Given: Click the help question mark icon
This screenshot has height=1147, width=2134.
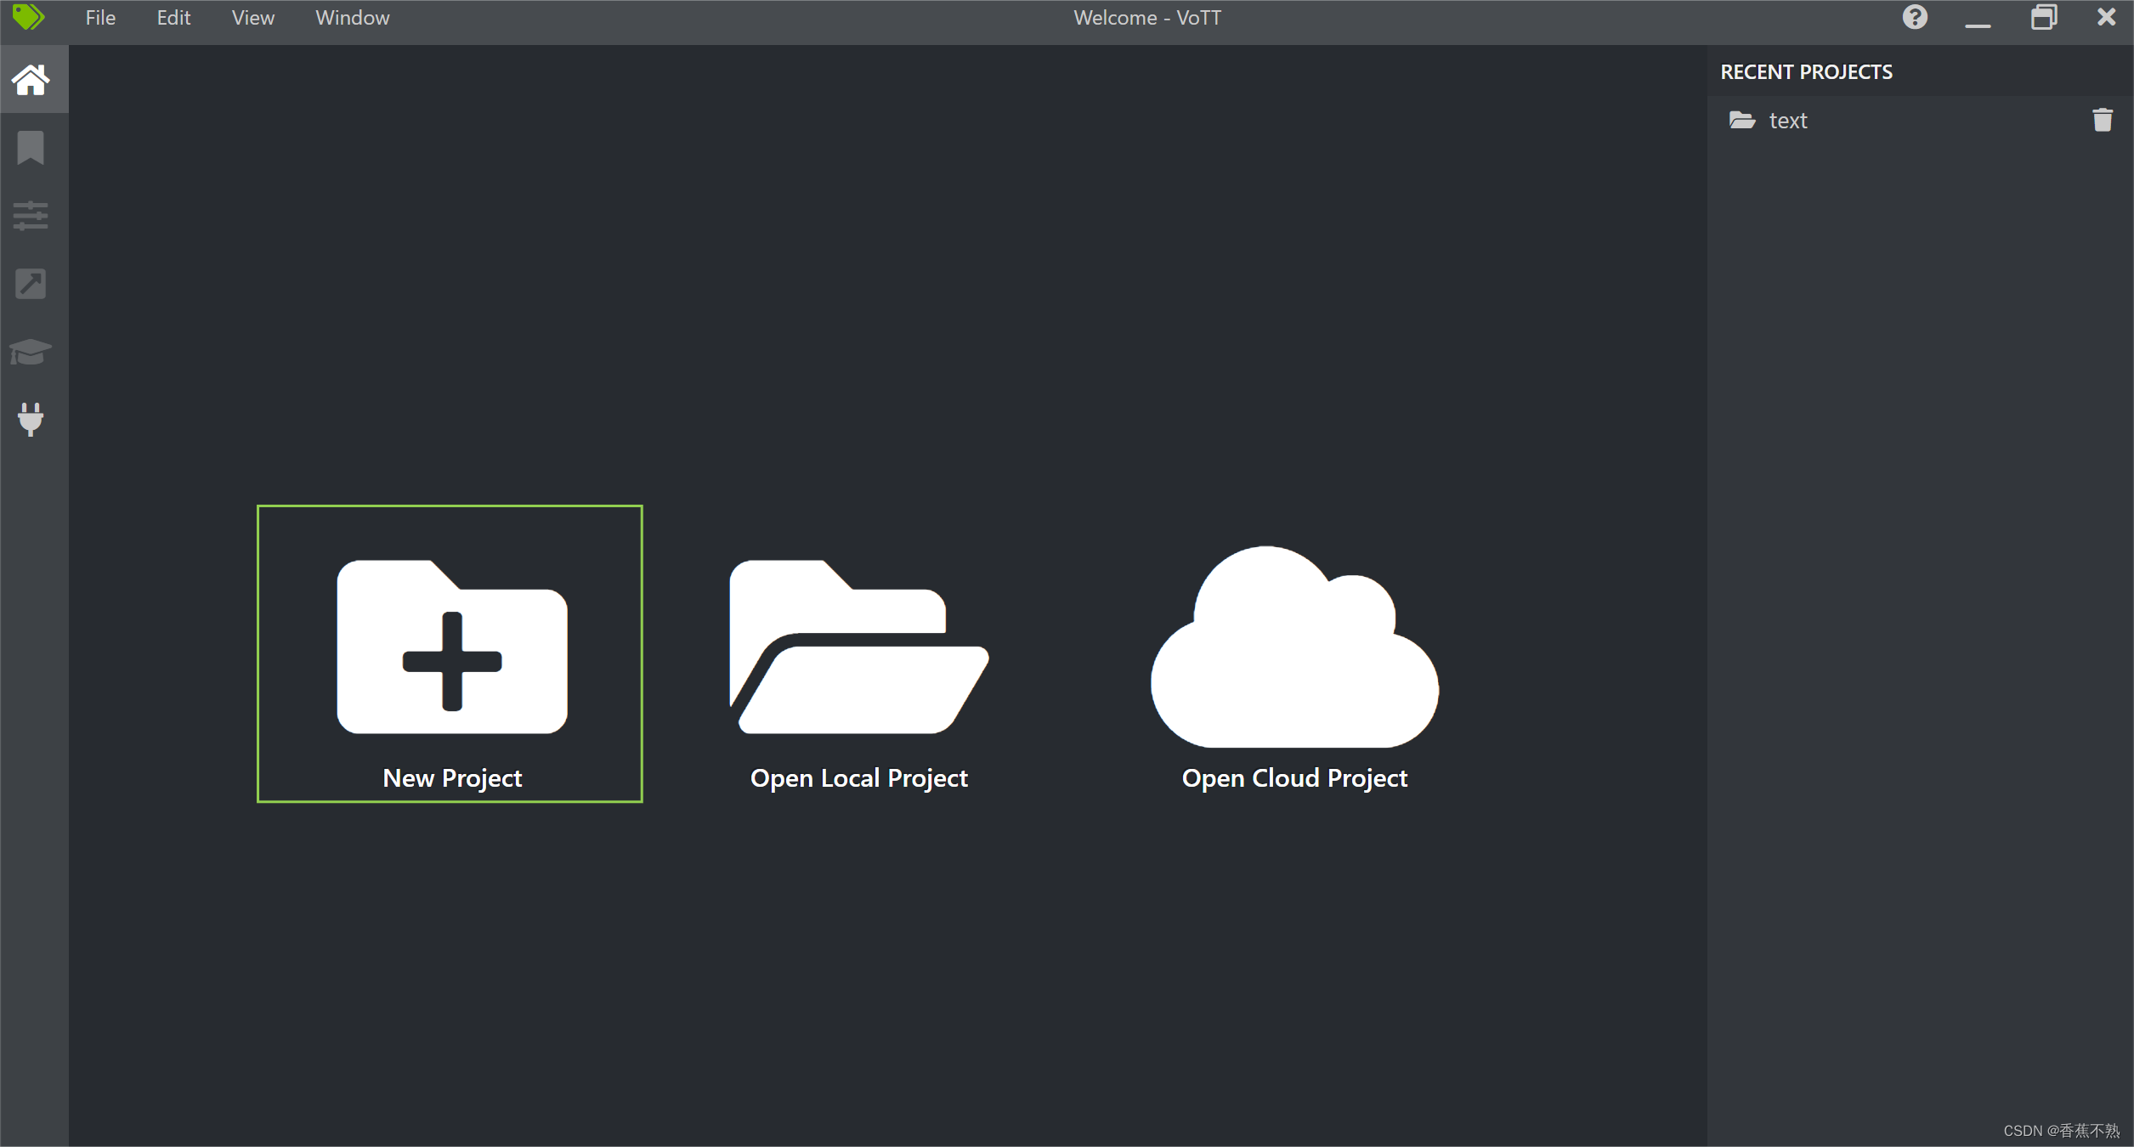Looking at the screenshot, I should [1914, 17].
